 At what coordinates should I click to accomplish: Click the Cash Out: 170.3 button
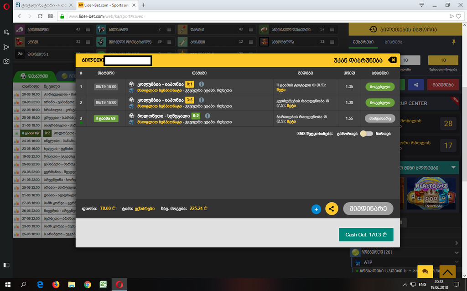click(366, 235)
